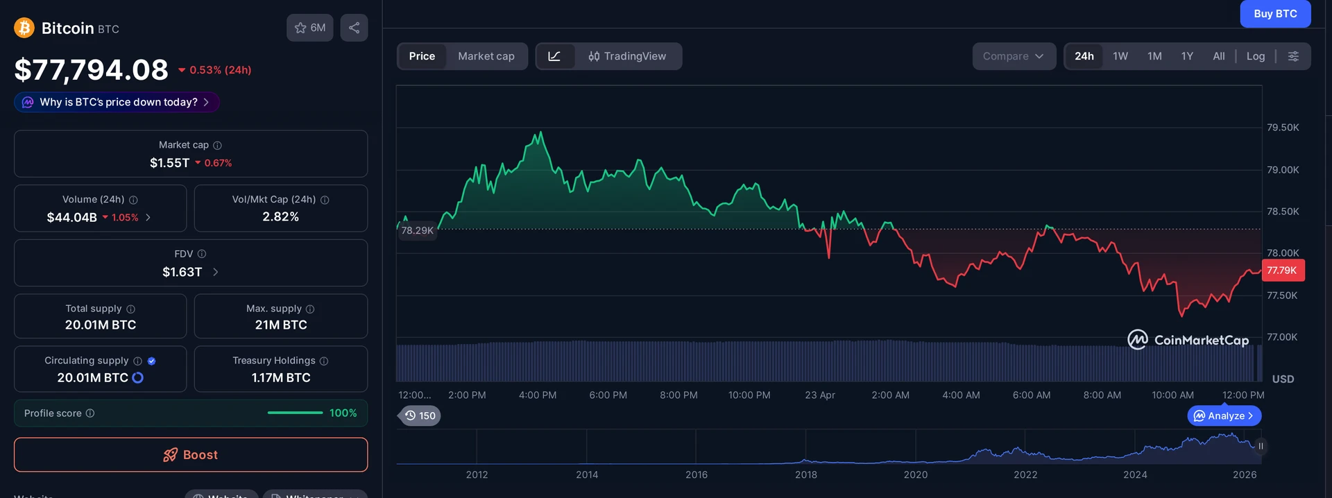The image size is (1332, 498).
Task: Open chart settings sliders icon
Action: (1293, 56)
